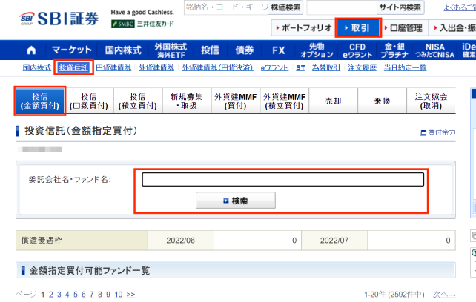Click the サイト内検索 button
476x302 pixels.
point(400,7)
